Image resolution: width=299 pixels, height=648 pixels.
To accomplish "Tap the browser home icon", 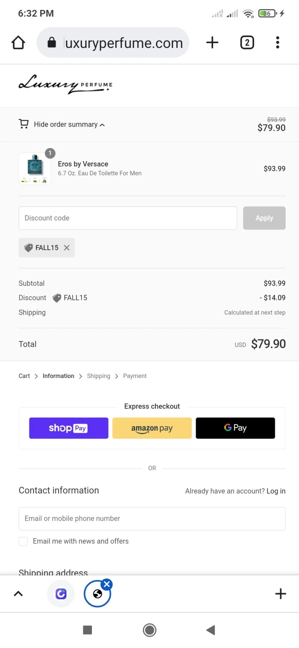I will [18, 43].
